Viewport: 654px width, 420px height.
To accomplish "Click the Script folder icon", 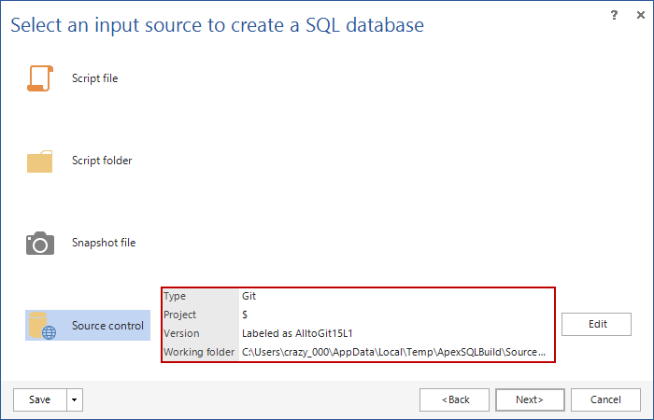I will tap(40, 161).
